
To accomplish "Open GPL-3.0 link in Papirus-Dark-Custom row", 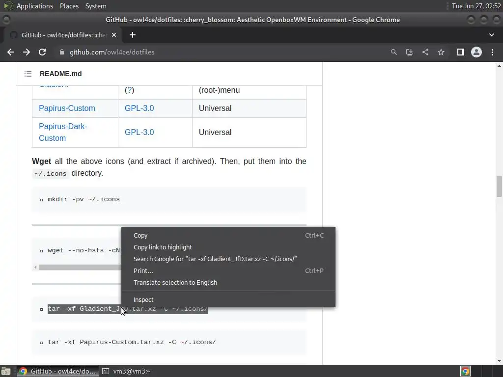I will point(139,132).
